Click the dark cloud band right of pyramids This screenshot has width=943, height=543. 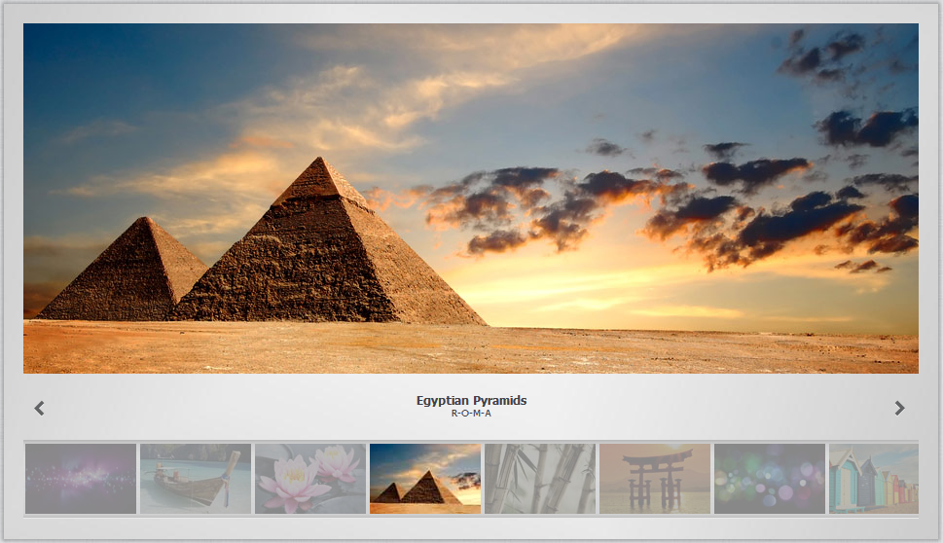point(662,210)
